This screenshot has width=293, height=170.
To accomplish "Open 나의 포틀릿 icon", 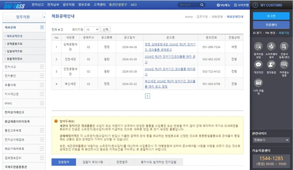I will (x=258, y=83).
